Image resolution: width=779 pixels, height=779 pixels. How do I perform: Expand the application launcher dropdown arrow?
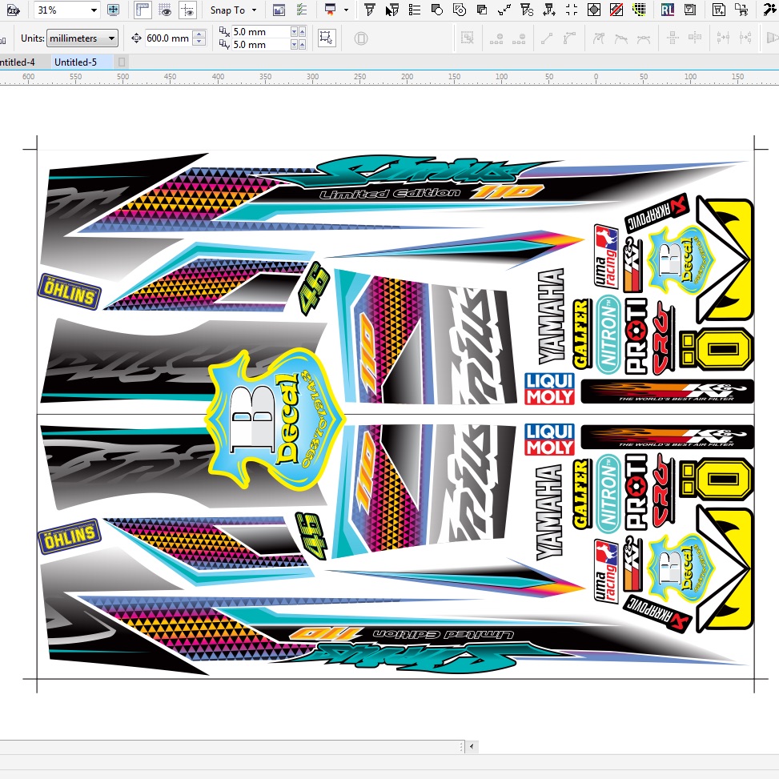[x=347, y=10]
